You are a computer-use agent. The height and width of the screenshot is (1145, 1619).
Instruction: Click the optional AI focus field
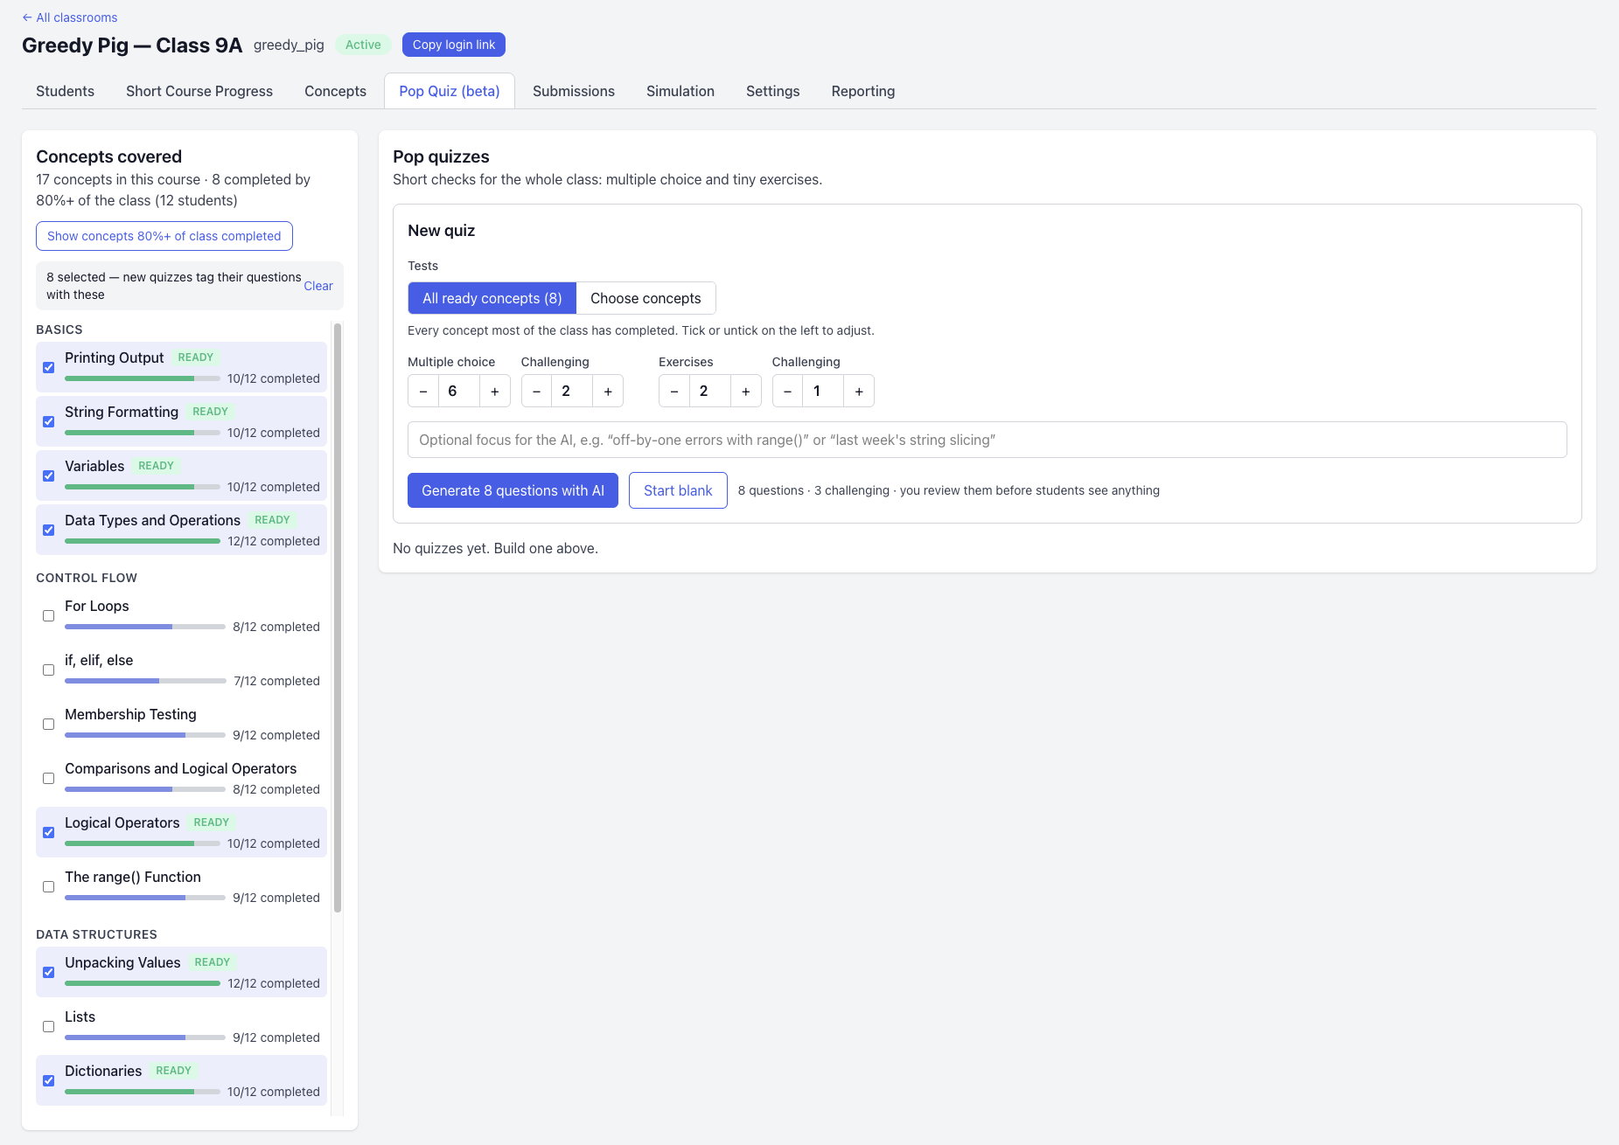click(x=987, y=440)
